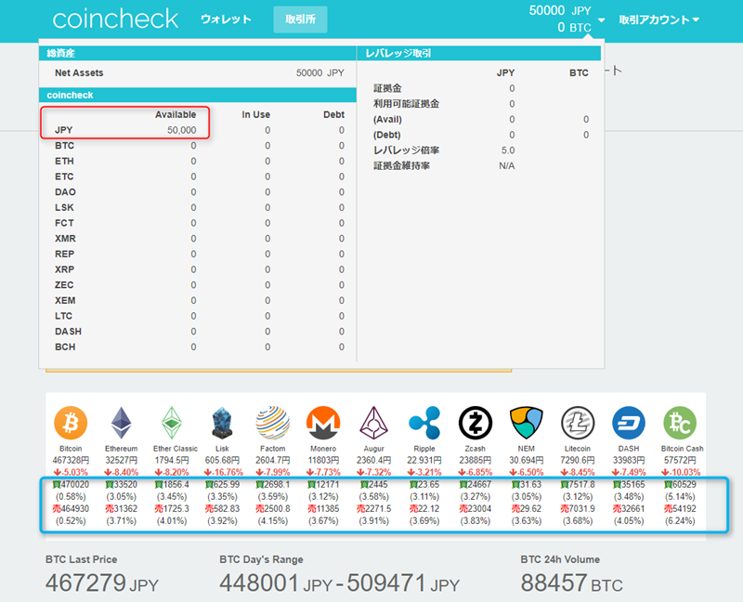
Task: Click the Lisk price 605.68円
Action: [x=222, y=460]
